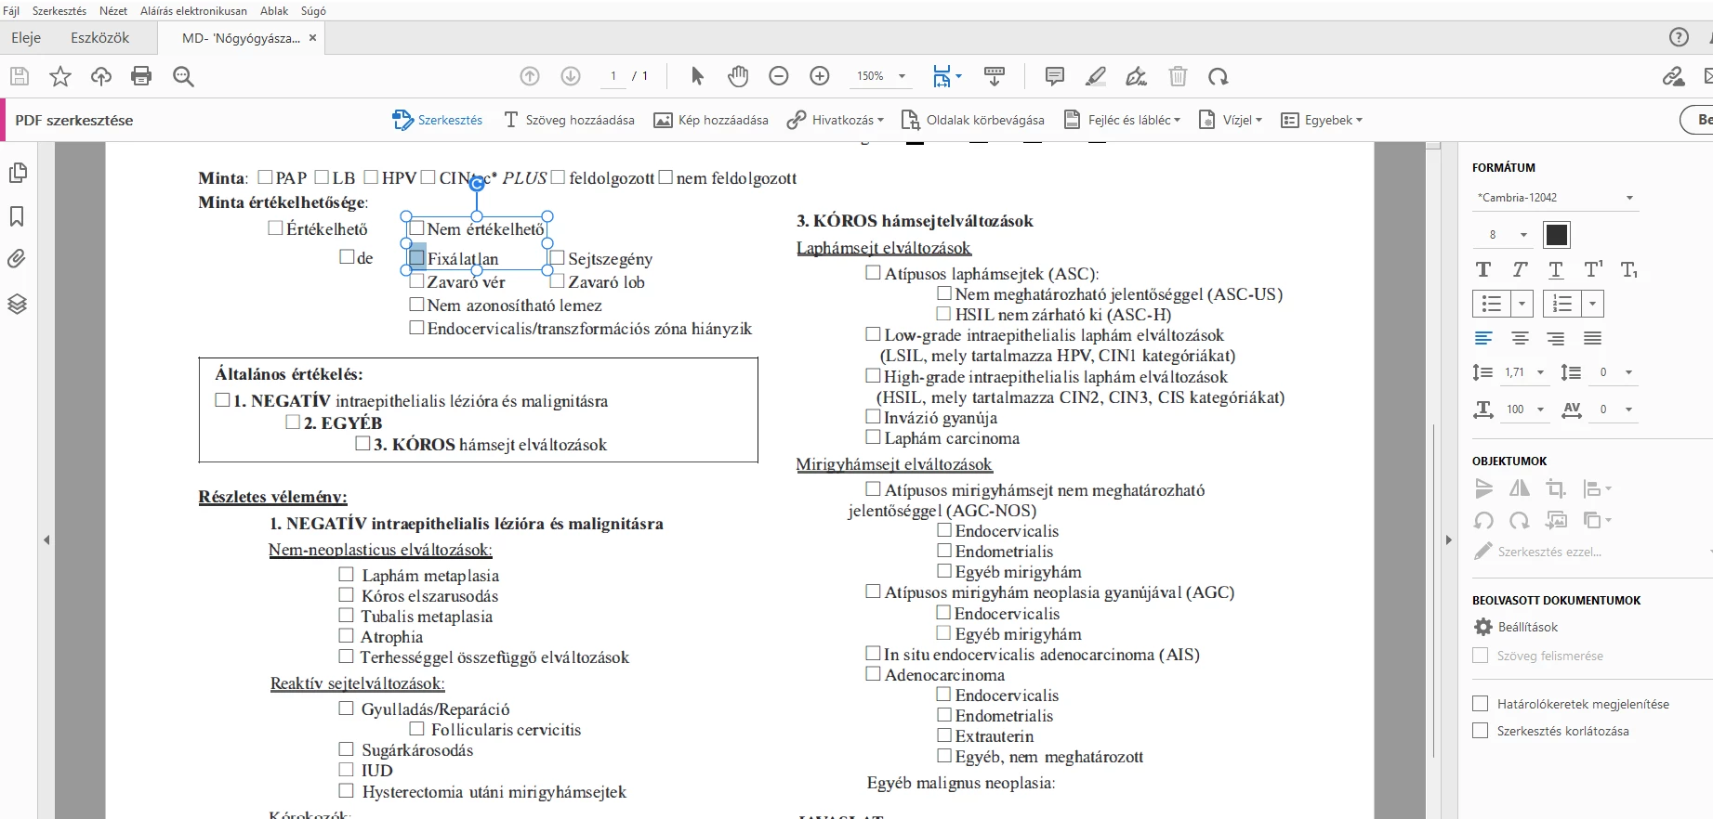Open the line spacing 1,71 dropdown
The height and width of the screenshot is (819, 1713).
[x=1540, y=372]
